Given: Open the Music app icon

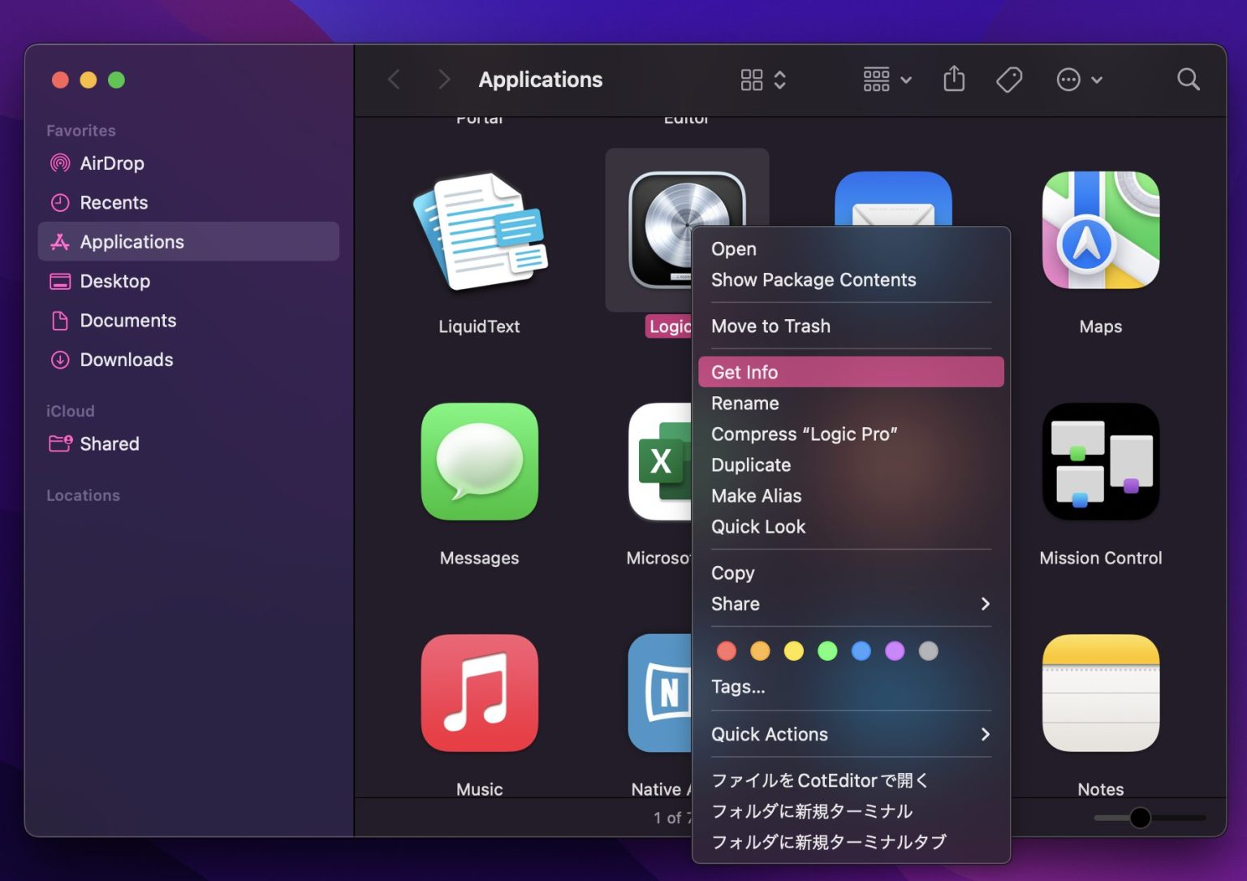Looking at the screenshot, I should click(x=479, y=693).
